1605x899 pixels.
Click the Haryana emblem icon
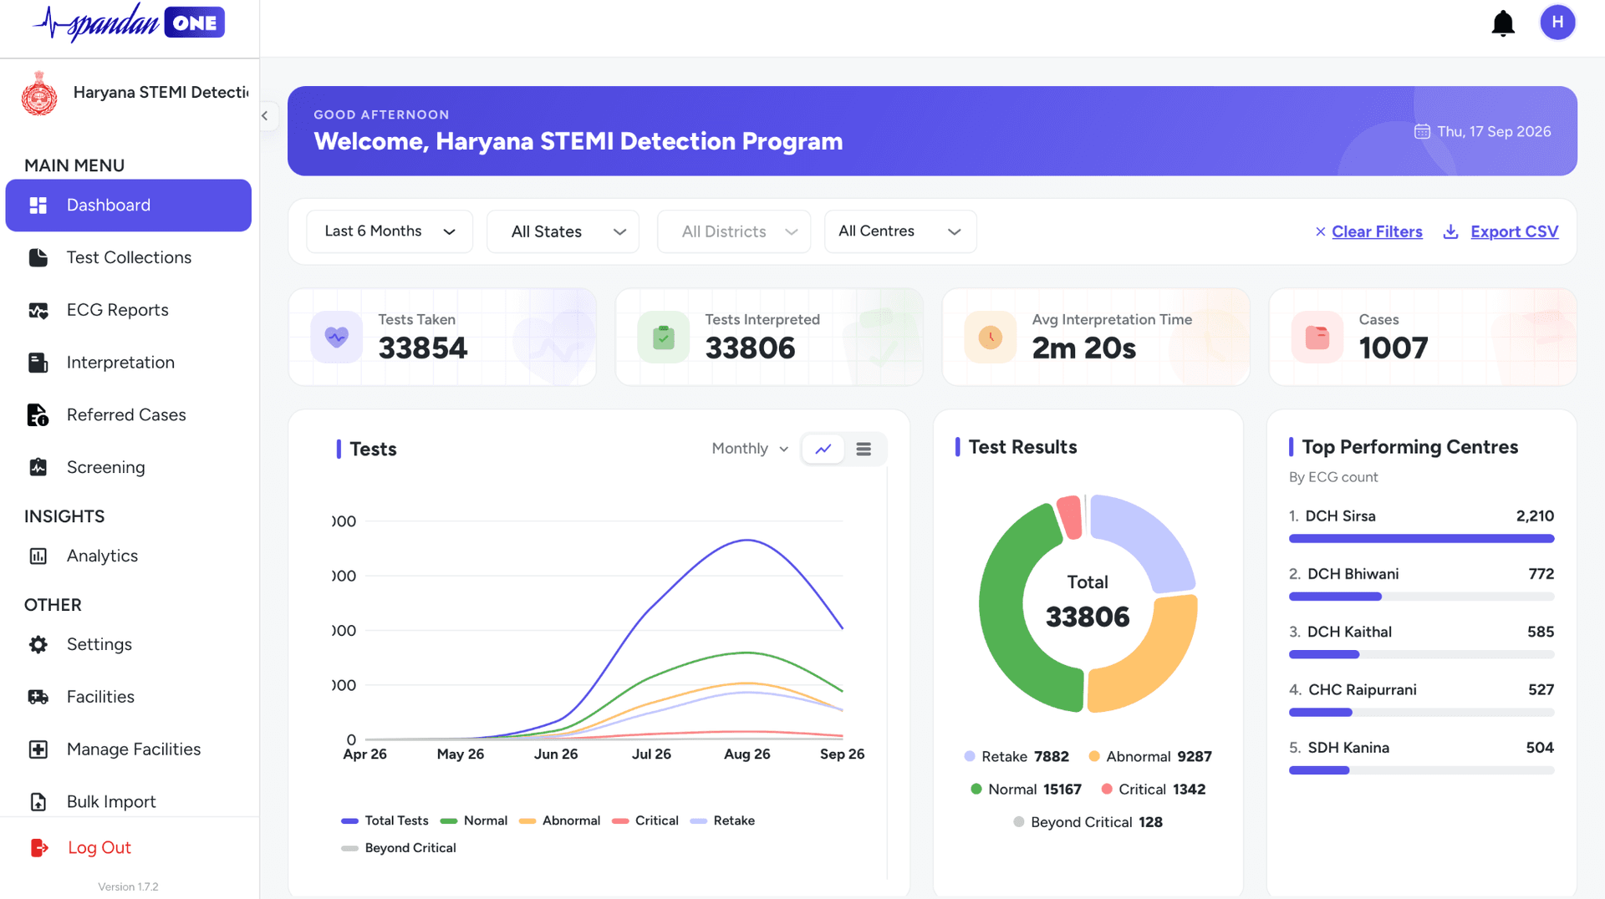[x=39, y=93]
